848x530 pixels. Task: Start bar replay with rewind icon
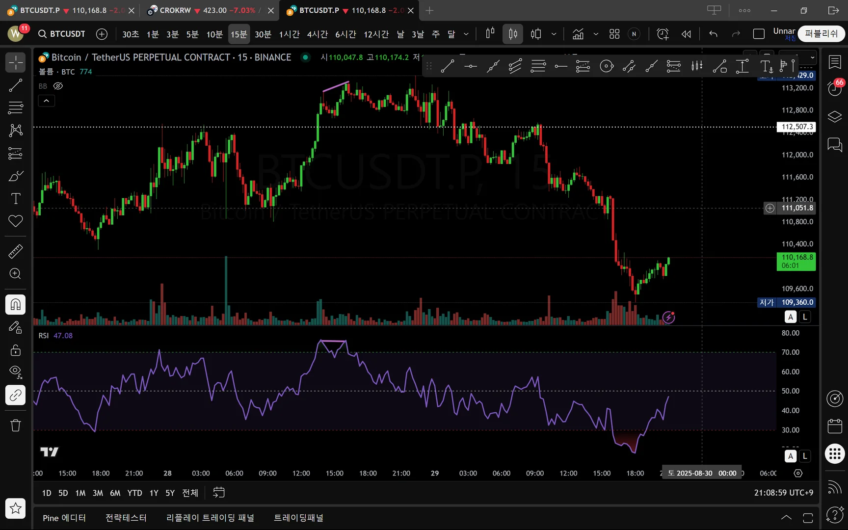tap(686, 34)
